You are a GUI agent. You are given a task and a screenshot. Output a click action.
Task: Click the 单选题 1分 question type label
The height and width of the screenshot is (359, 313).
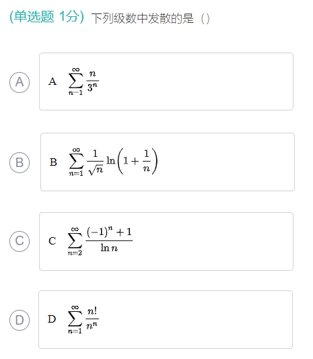[46, 17]
